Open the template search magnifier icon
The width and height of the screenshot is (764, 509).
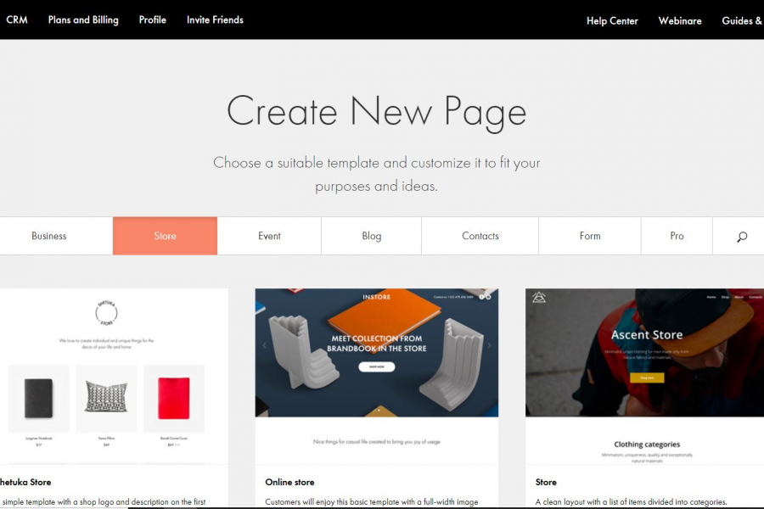[x=742, y=237]
